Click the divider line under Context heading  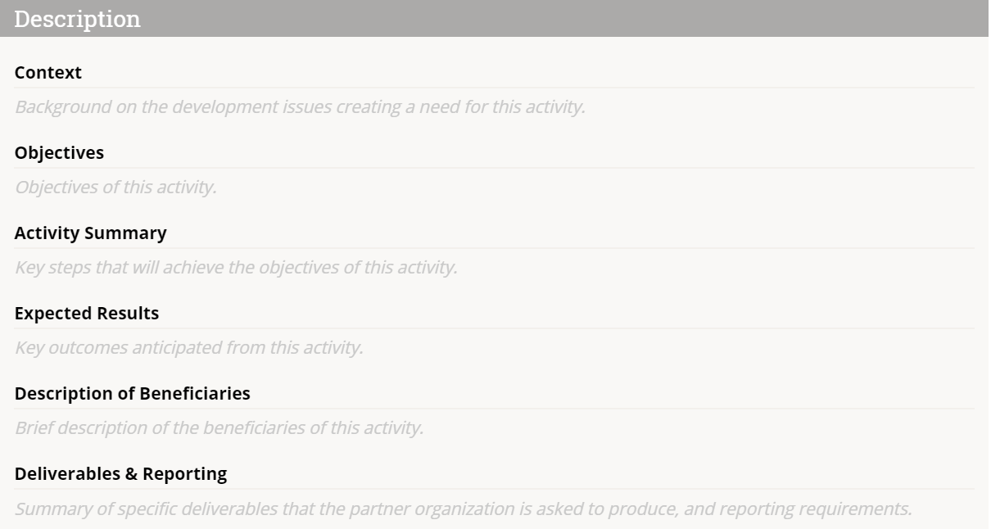click(495, 88)
